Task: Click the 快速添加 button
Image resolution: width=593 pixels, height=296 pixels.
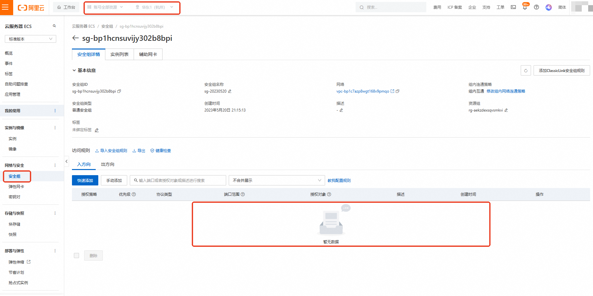Action: 85,180
